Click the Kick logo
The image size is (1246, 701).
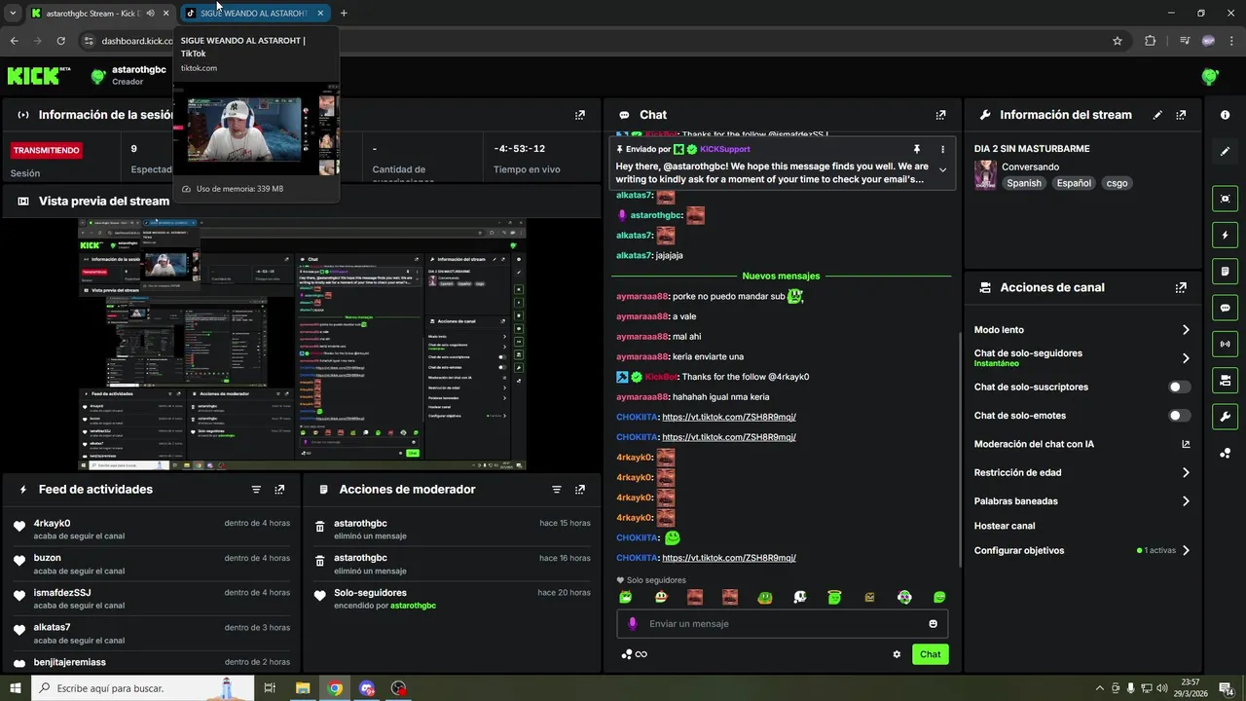39,76
